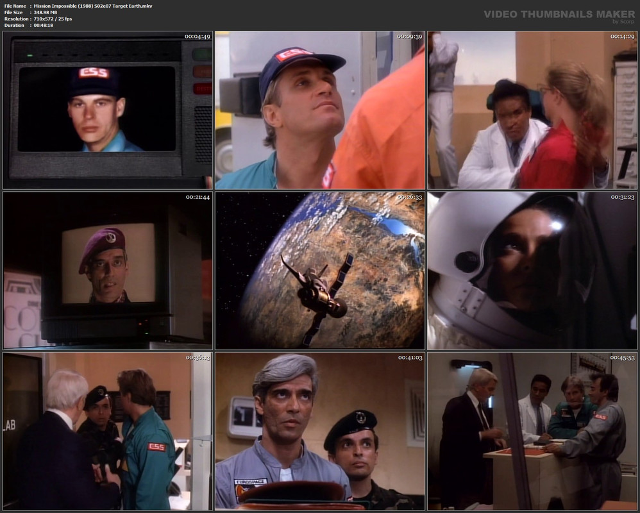Select the thumbnail at 00:14:29
The image size is (640, 513).
click(x=532, y=110)
